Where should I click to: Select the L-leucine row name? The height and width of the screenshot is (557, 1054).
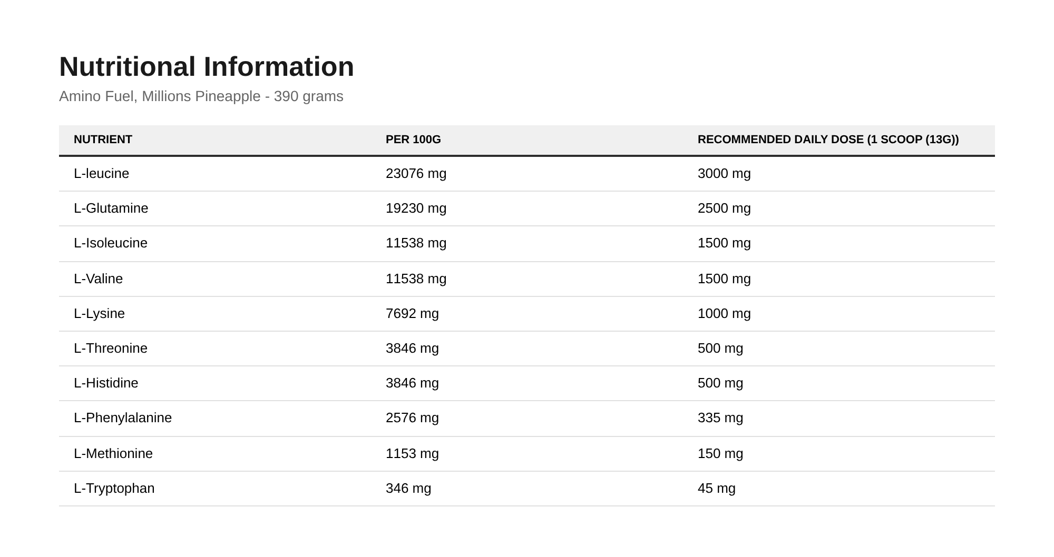[x=101, y=173]
